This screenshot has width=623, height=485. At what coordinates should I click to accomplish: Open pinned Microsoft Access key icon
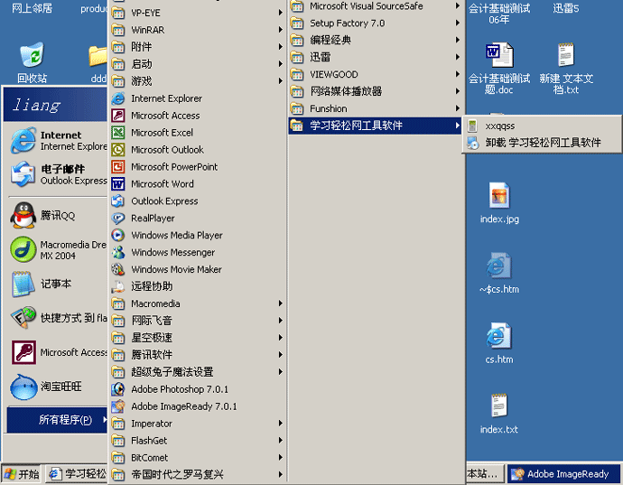(23, 352)
